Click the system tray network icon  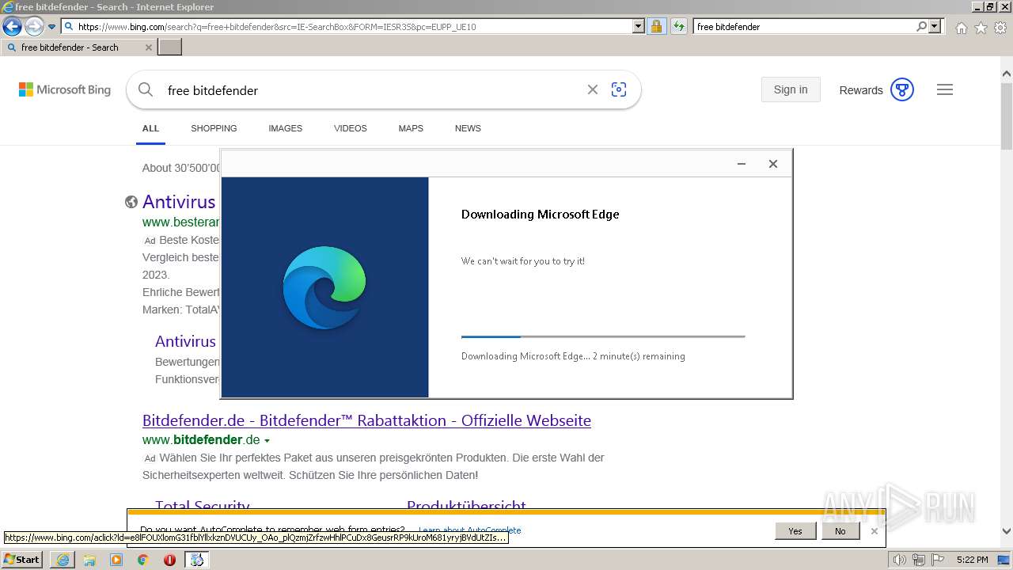919,560
